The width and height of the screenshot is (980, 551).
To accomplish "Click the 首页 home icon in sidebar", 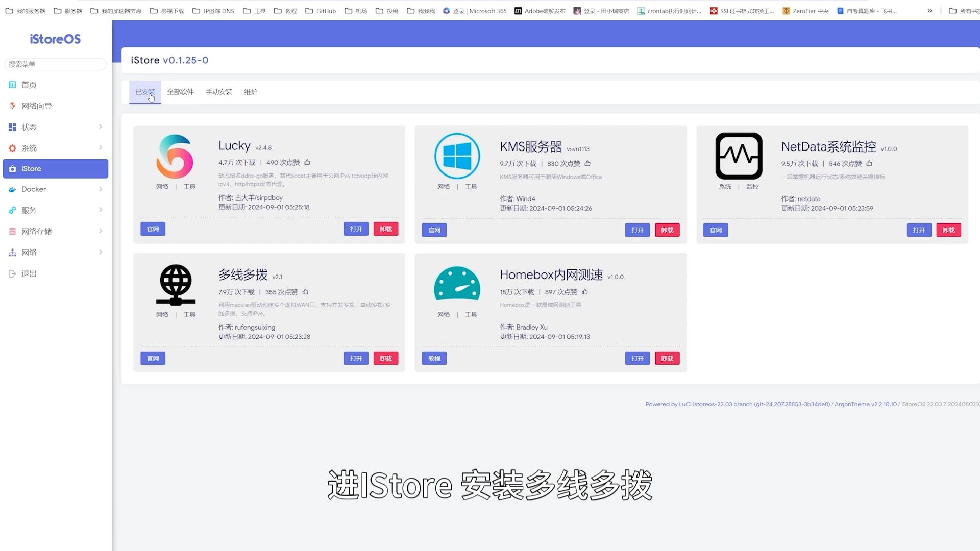I will pos(12,85).
